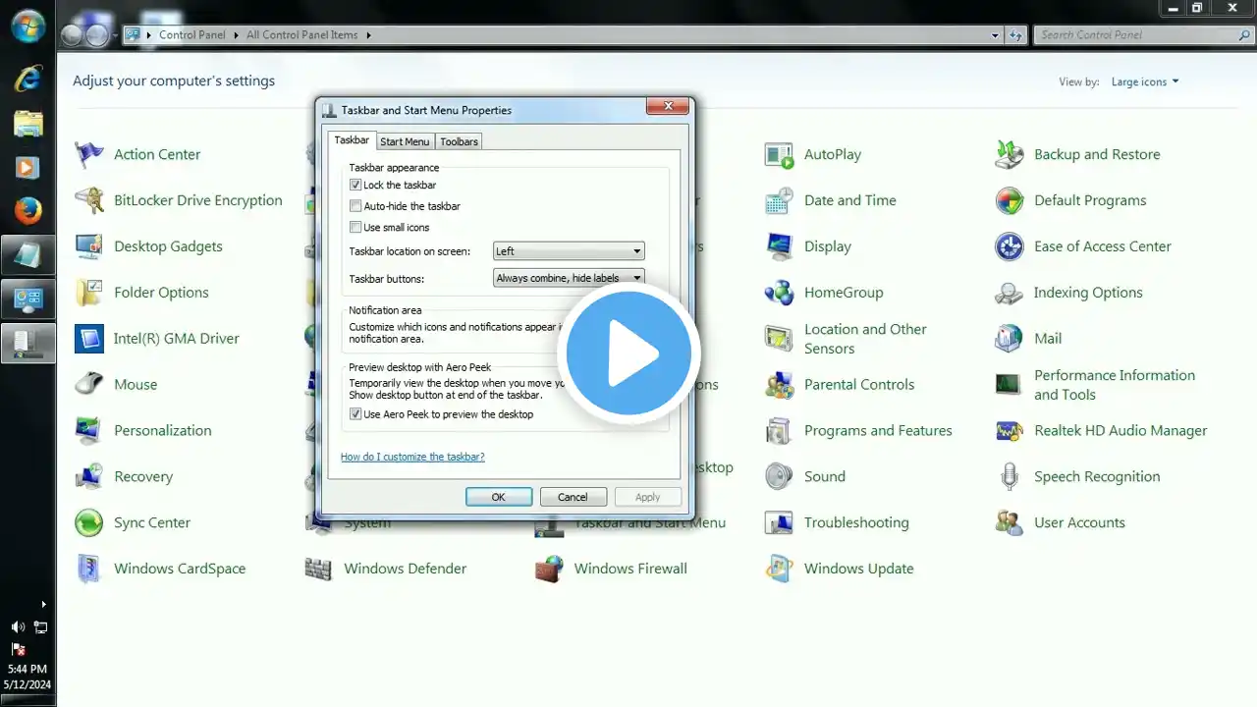
Task: Check the Use small icons box
Action: click(x=355, y=227)
